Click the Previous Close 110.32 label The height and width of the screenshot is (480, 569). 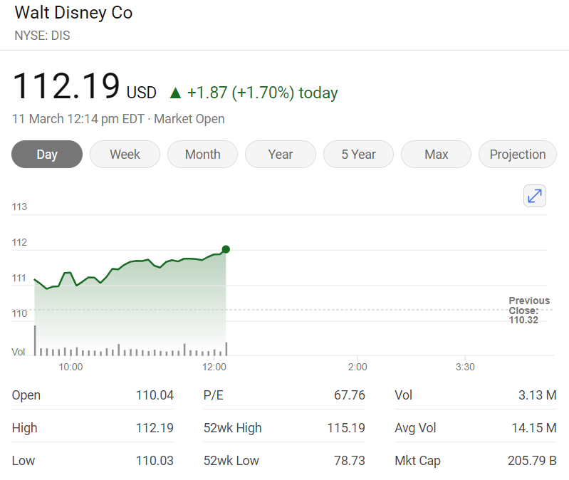coord(528,311)
